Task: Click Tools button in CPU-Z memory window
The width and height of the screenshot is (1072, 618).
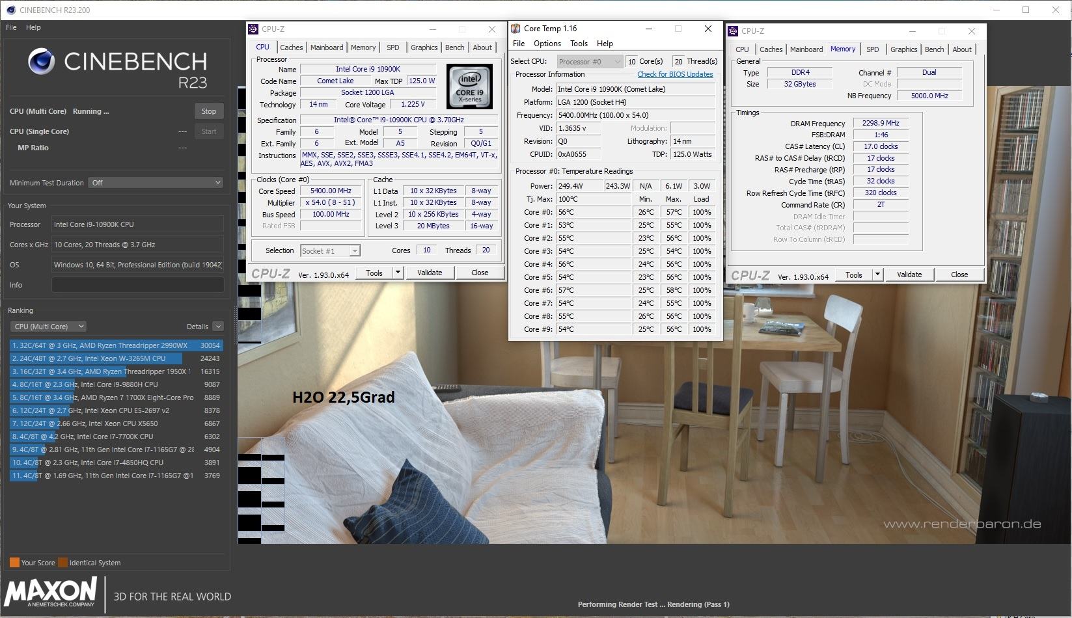Action: click(x=854, y=275)
